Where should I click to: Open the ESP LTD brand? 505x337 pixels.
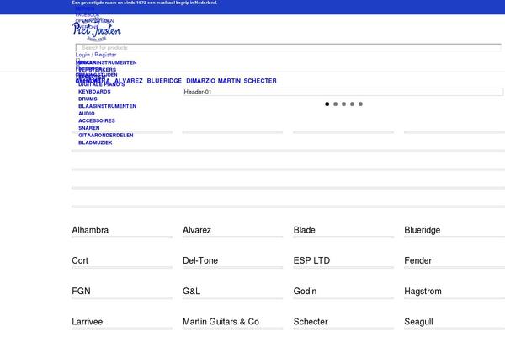point(311,260)
